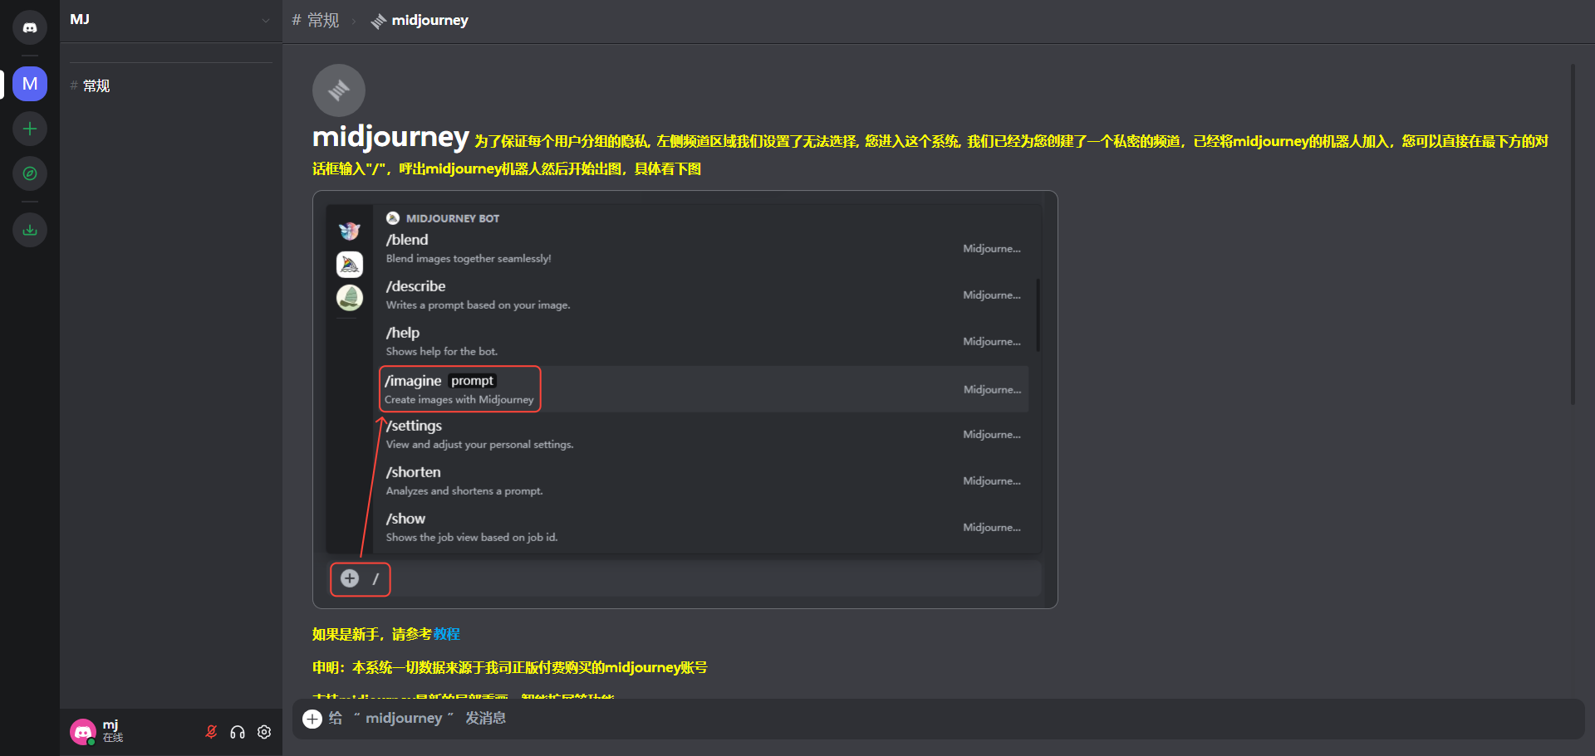Click the midjourney thread icon in the header
This screenshot has height=756, width=1595.
pos(378,21)
